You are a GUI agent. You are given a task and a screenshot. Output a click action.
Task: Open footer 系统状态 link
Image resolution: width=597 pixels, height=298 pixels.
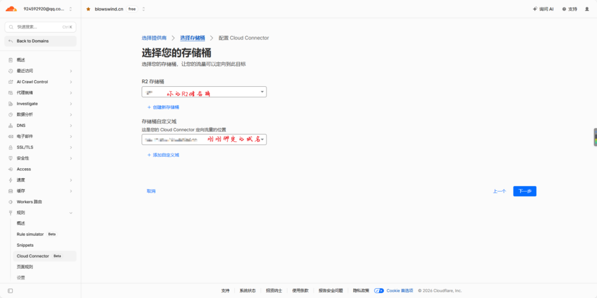tap(247, 291)
